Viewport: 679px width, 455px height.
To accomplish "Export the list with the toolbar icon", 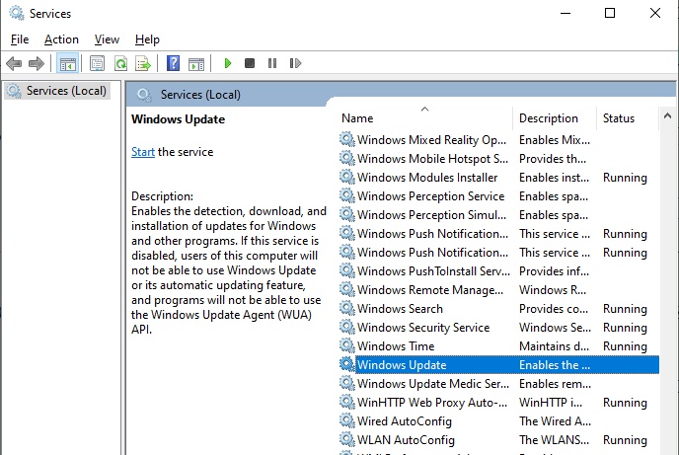I will point(143,63).
